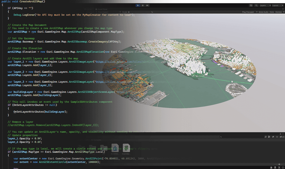Open the vertical ellipsis menu above Gizmos
Image resolution: width=285 pixels, height=169 pixels.
pos(283,9)
